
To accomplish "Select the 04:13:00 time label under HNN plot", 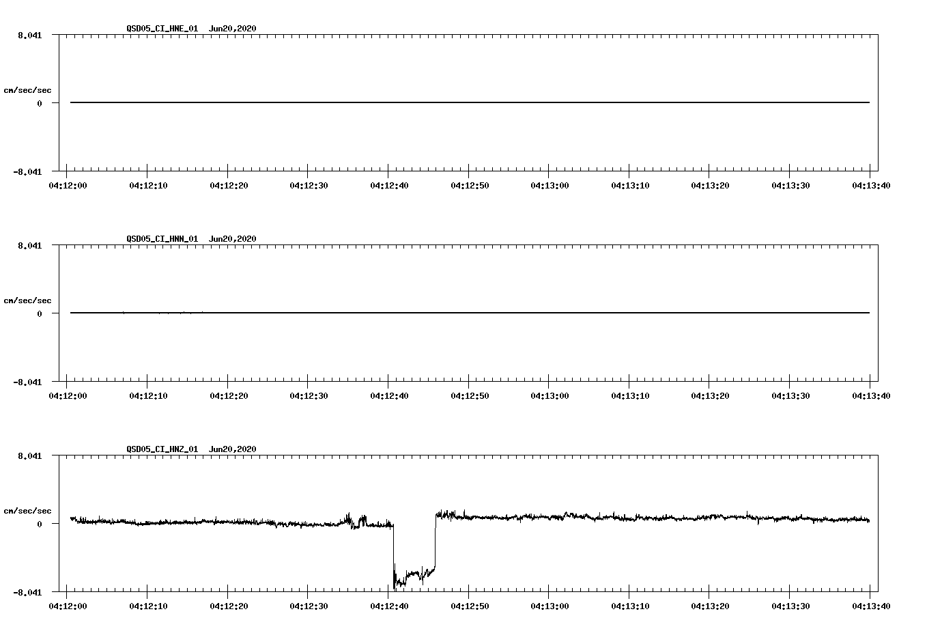I will pos(549,395).
